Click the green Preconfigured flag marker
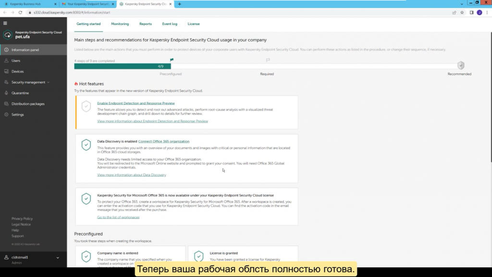492x277 pixels. pos(172,60)
